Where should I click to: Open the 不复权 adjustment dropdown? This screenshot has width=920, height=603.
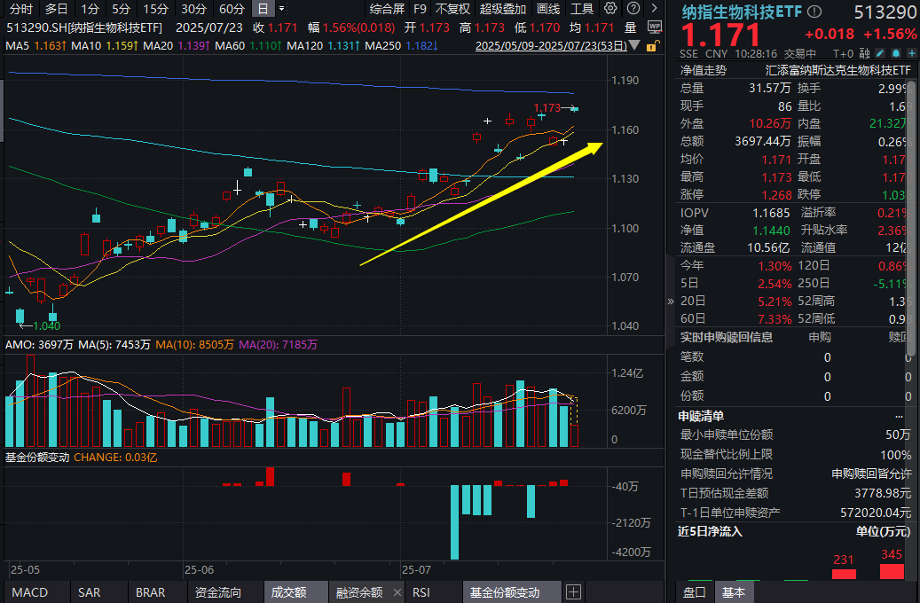coord(452,9)
